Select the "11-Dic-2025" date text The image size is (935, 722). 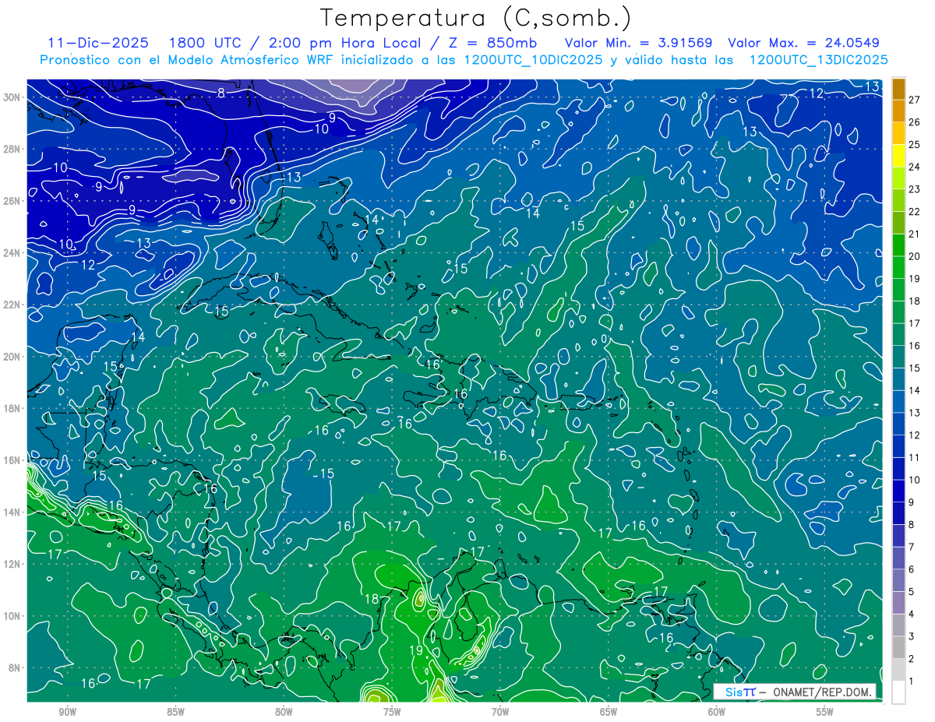[97, 43]
